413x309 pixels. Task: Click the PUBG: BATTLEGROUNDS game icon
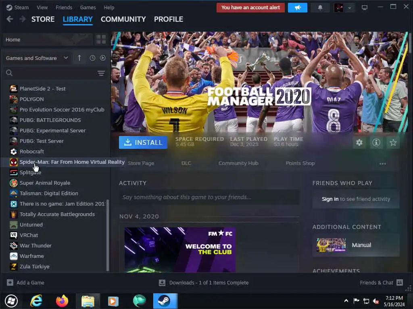pyautogui.click(x=13, y=120)
